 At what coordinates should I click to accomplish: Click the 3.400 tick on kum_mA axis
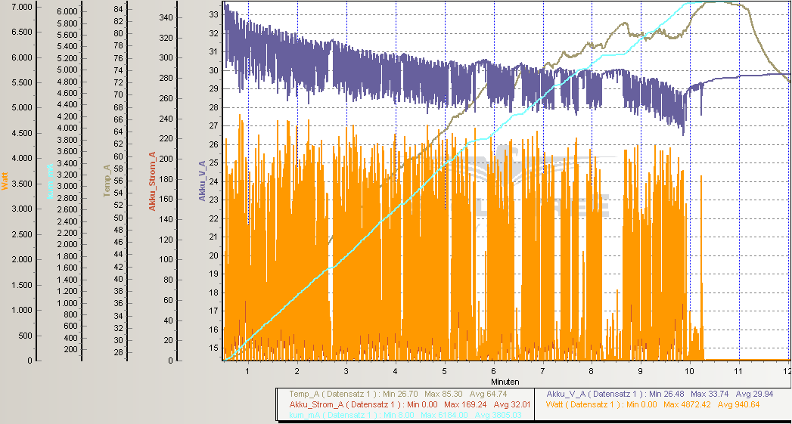(67, 163)
